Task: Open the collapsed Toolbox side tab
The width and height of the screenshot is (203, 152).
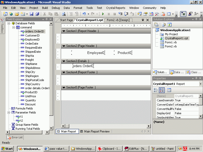Action: [x=2, y=26]
